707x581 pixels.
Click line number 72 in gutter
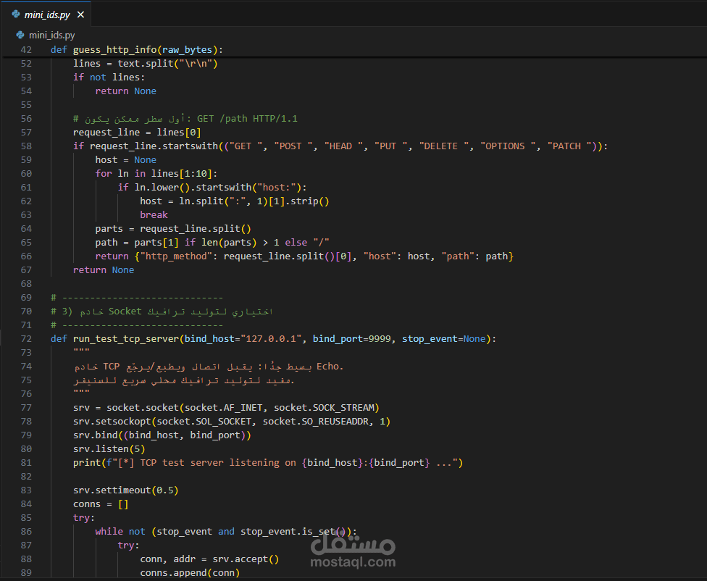pos(26,339)
